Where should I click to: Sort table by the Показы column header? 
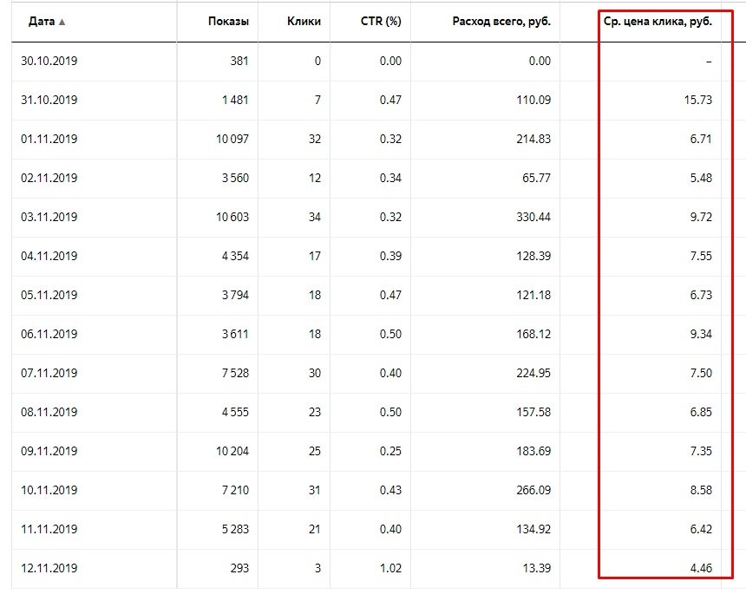tap(228, 22)
